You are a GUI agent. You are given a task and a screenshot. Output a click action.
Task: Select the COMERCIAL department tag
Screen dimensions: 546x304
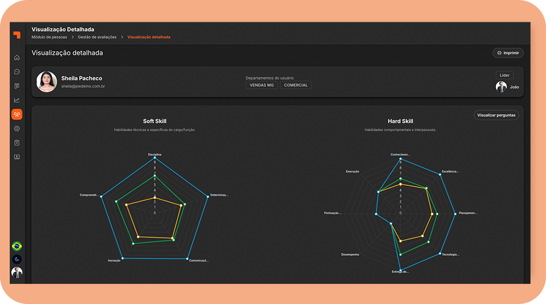[296, 85]
